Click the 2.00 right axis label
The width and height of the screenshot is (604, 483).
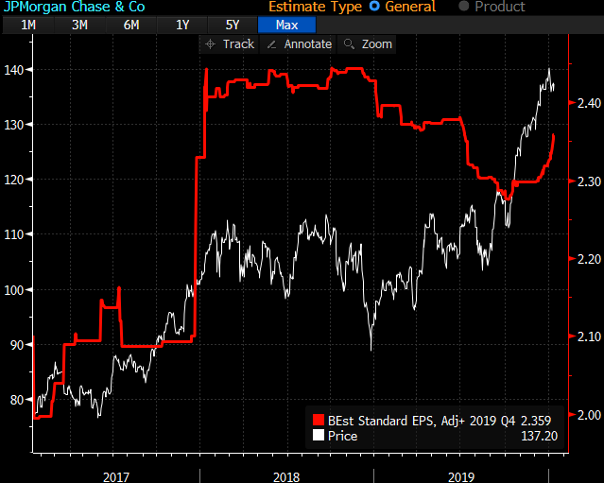tap(590, 415)
